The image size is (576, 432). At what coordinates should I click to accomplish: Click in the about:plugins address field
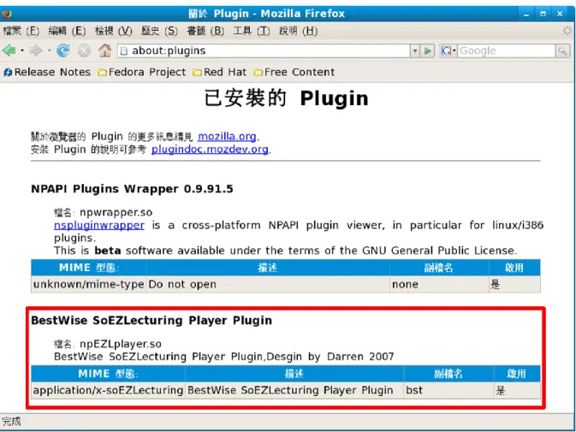pos(264,50)
